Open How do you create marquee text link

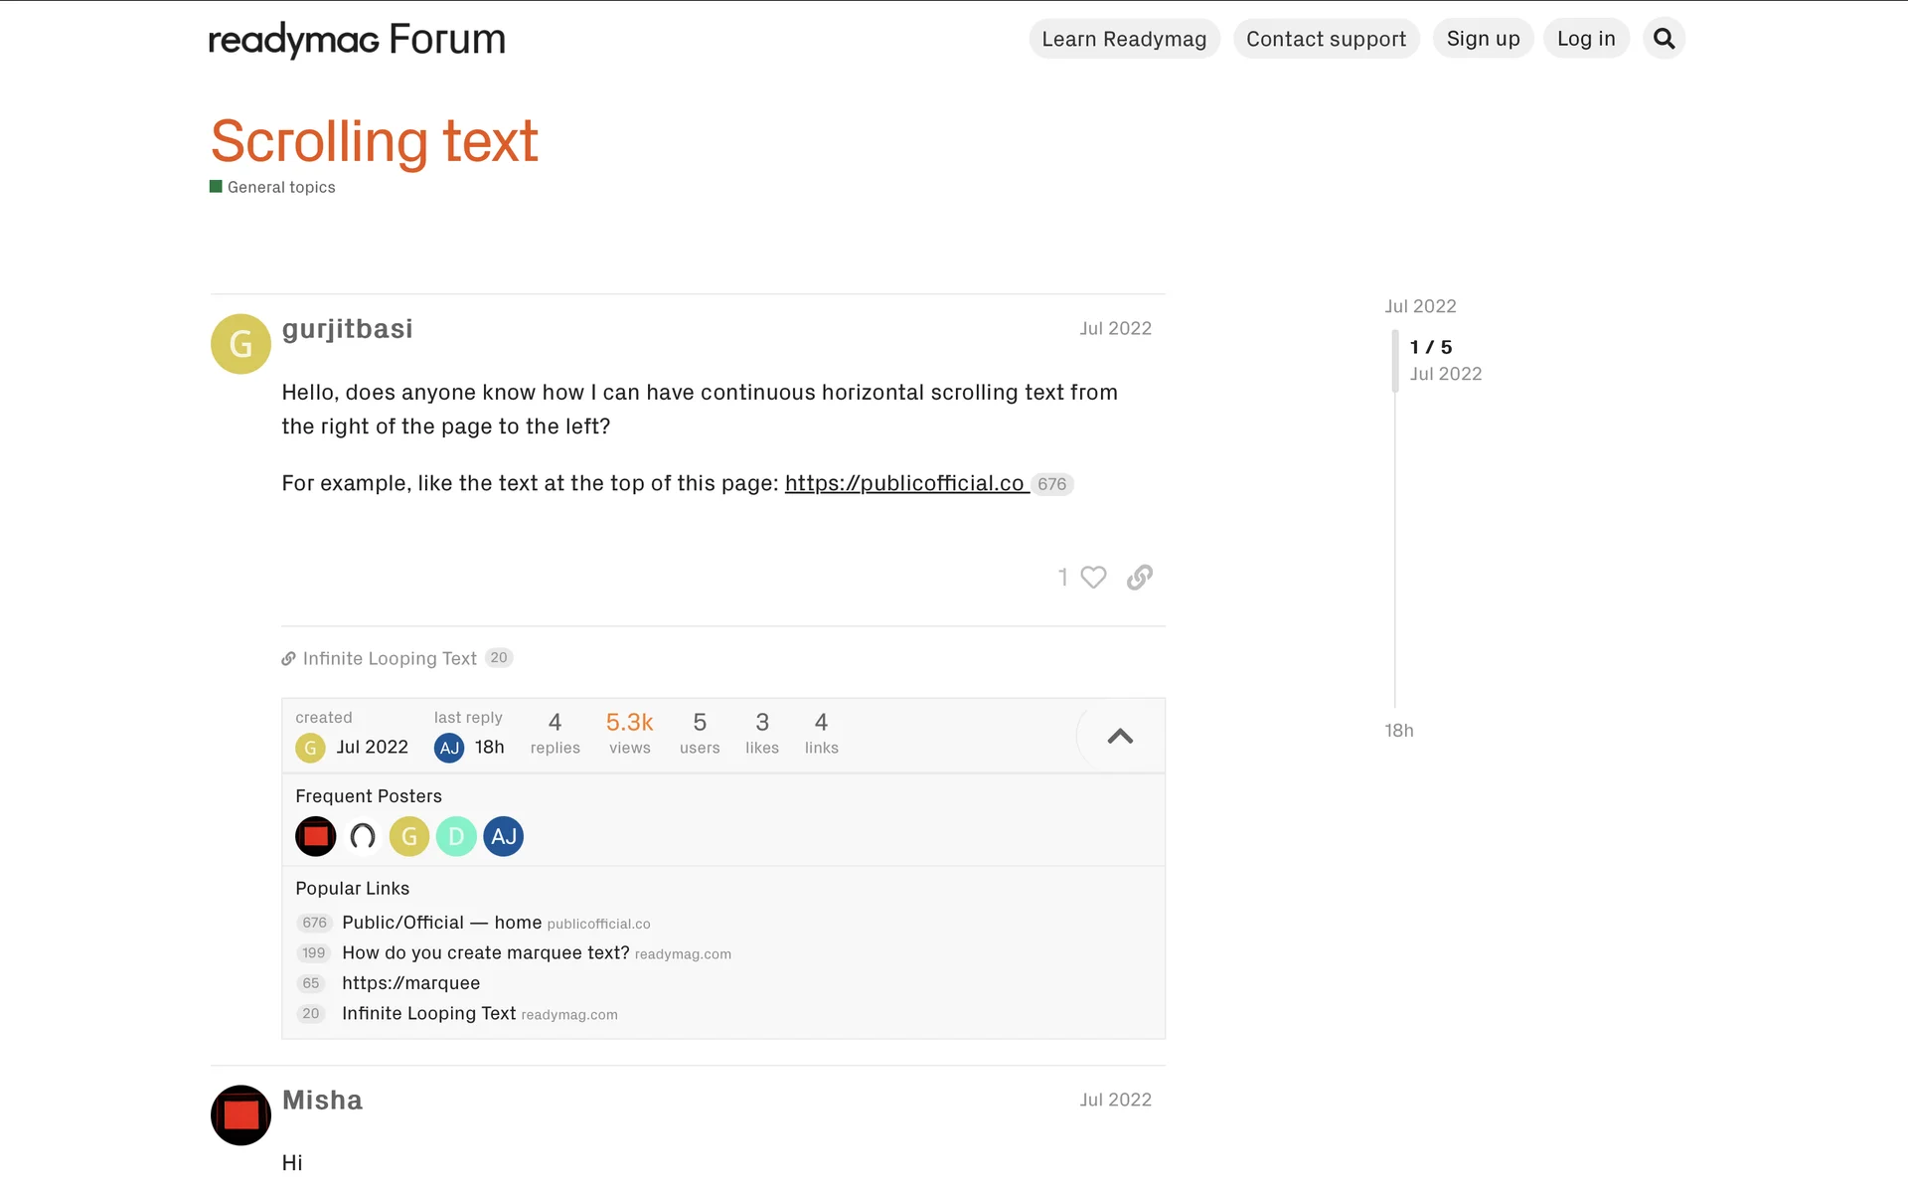click(x=485, y=952)
